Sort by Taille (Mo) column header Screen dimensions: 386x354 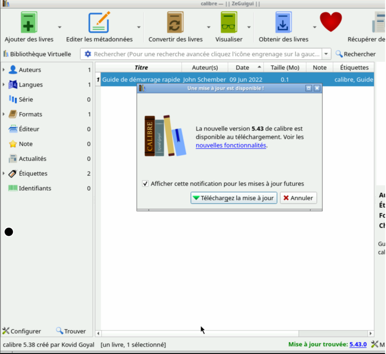pos(285,67)
